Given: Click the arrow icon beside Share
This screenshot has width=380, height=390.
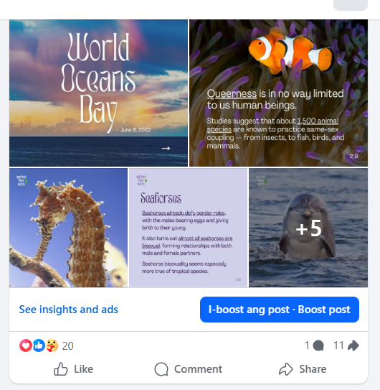Looking at the screenshot, I should pos(286,369).
